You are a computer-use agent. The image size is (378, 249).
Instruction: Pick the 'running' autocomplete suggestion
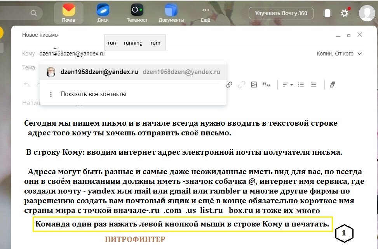[x=133, y=43]
